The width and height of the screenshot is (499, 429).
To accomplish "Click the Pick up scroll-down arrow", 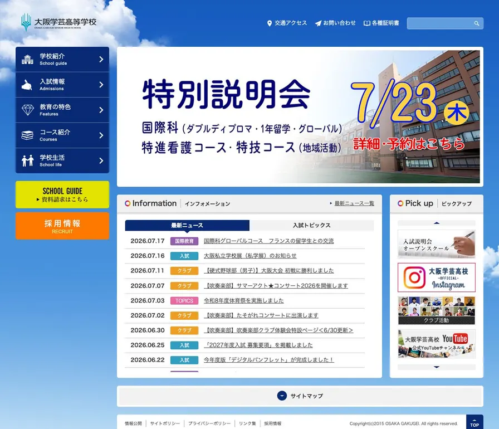I will 436,367.
